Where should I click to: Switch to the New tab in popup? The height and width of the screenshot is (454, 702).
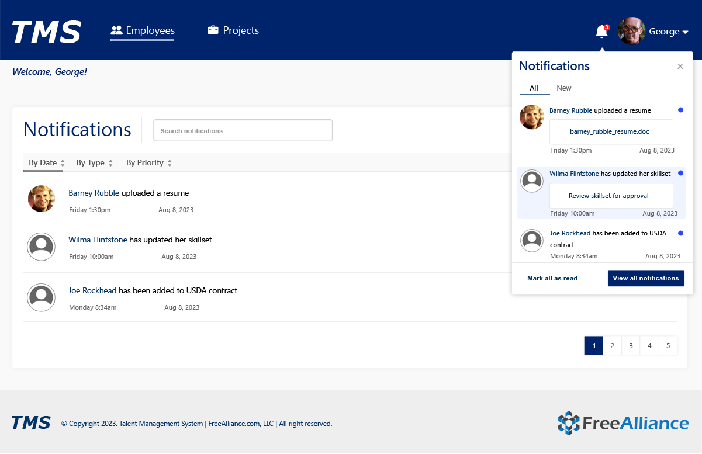coord(564,88)
